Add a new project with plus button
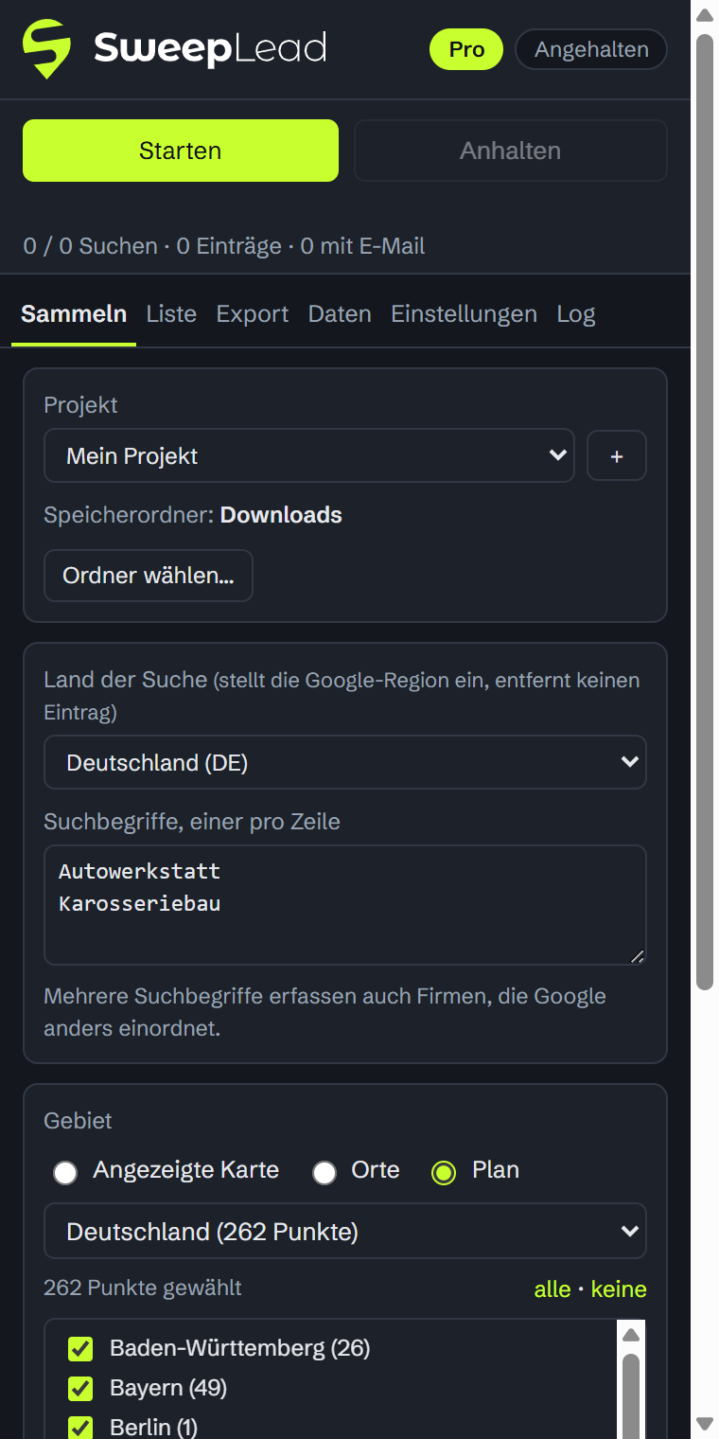The height and width of the screenshot is (1439, 719). point(617,455)
